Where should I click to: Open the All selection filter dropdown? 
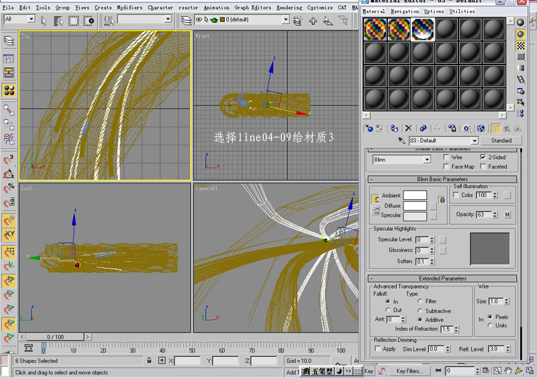pyautogui.click(x=31, y=19)
